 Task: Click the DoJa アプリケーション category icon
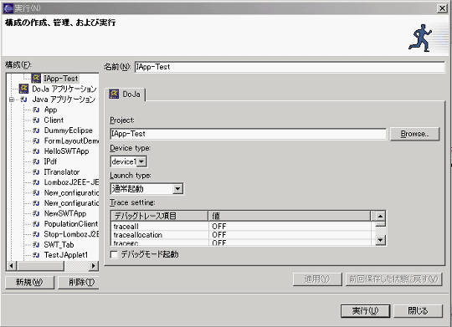click(x=23, y=89)
